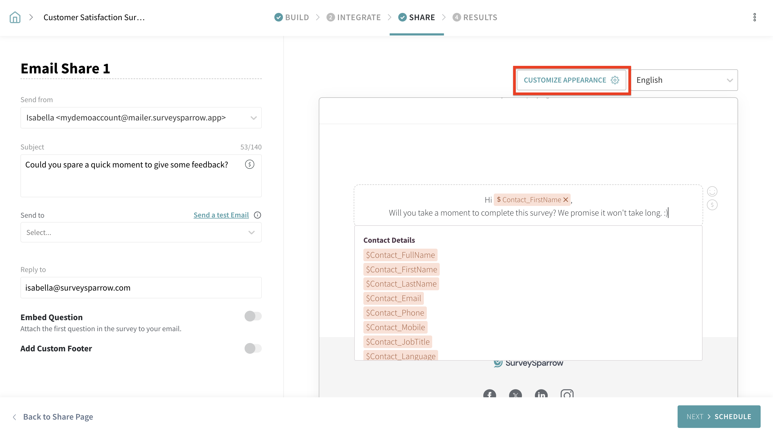Viewport: 773px width, 436px height.
Task: Open the three-dot more options menu
Action: pyautogui.click(x=754, y=17)
